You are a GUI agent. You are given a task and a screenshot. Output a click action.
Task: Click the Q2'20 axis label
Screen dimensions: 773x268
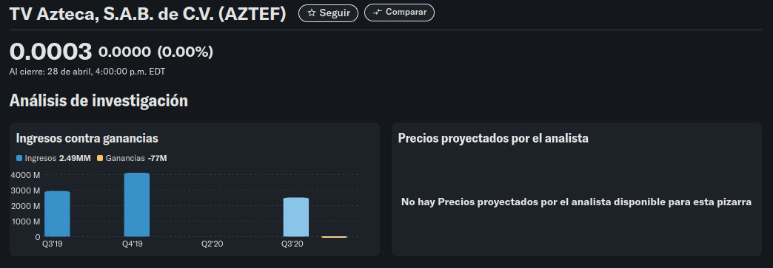click(x=213, y=244)
